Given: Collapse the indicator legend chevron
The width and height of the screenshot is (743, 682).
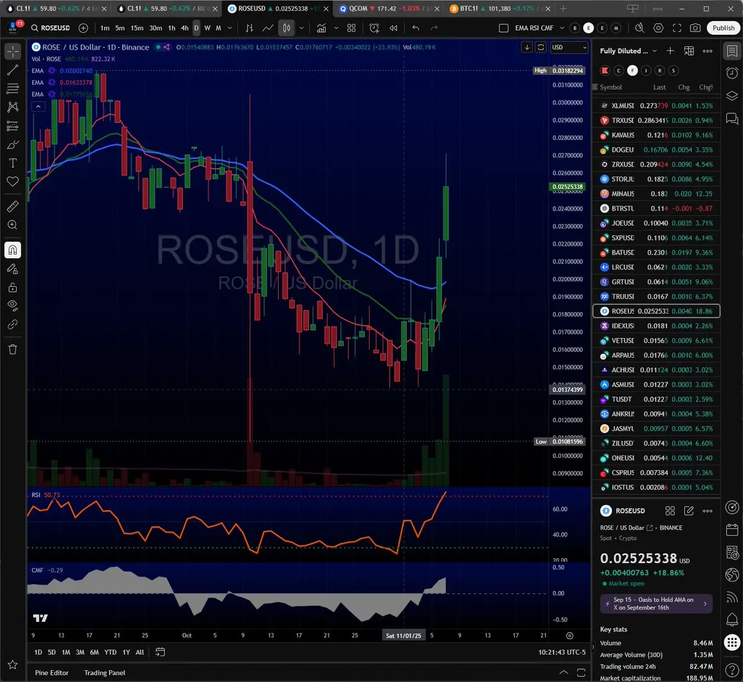Looking at the screenshot, I should (x=38, y=107).
